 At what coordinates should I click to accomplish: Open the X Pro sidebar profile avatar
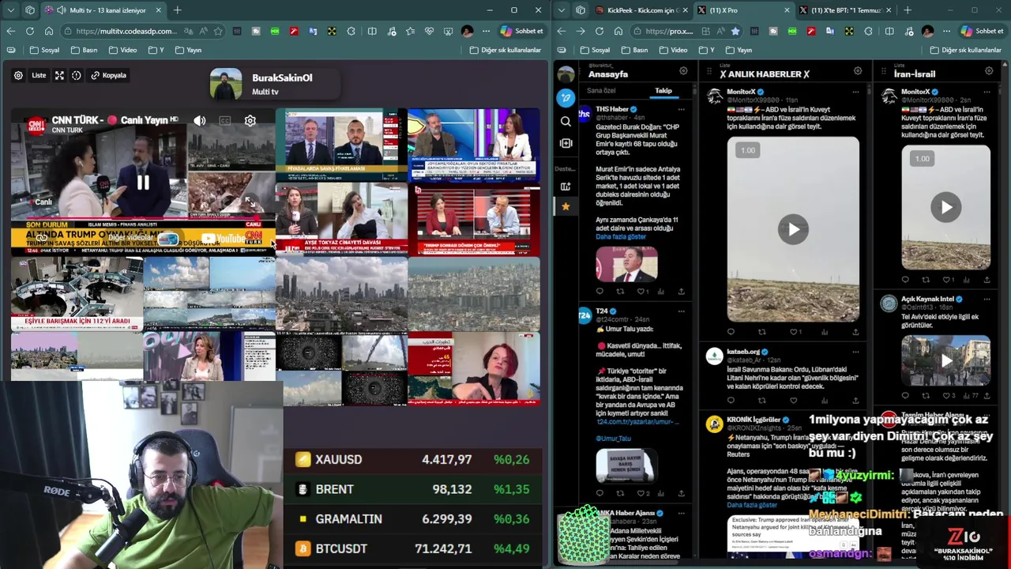(566, 74)
